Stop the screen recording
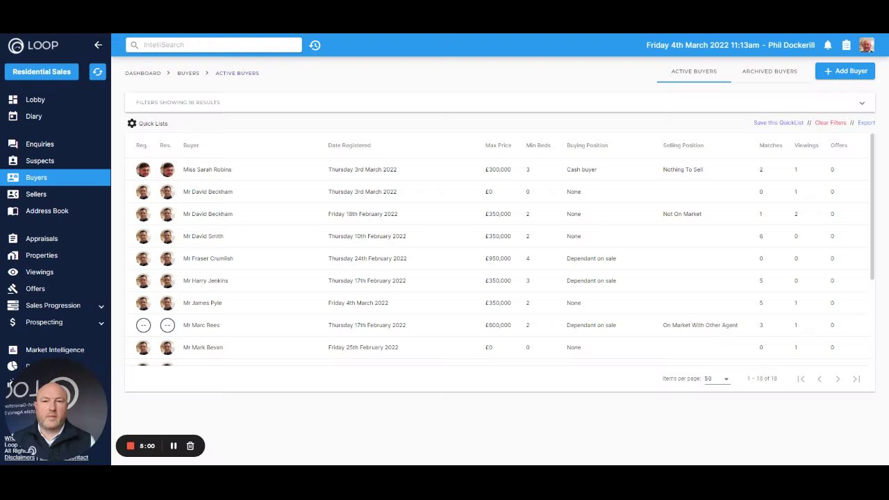This screenshot has width=889, height=500. tap(130, 446)
